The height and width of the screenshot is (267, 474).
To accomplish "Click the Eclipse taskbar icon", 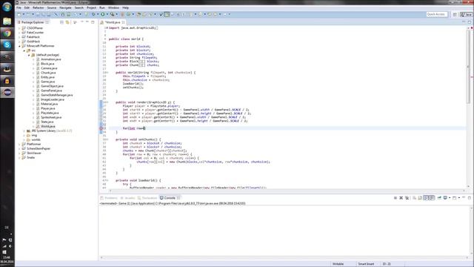I will coord(7,92).
